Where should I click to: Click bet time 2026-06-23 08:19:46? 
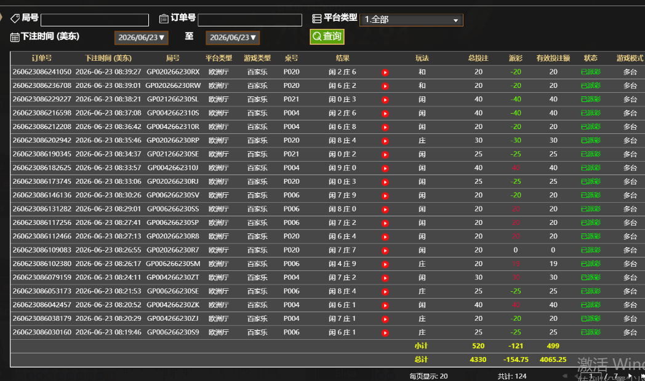(108, 332)
